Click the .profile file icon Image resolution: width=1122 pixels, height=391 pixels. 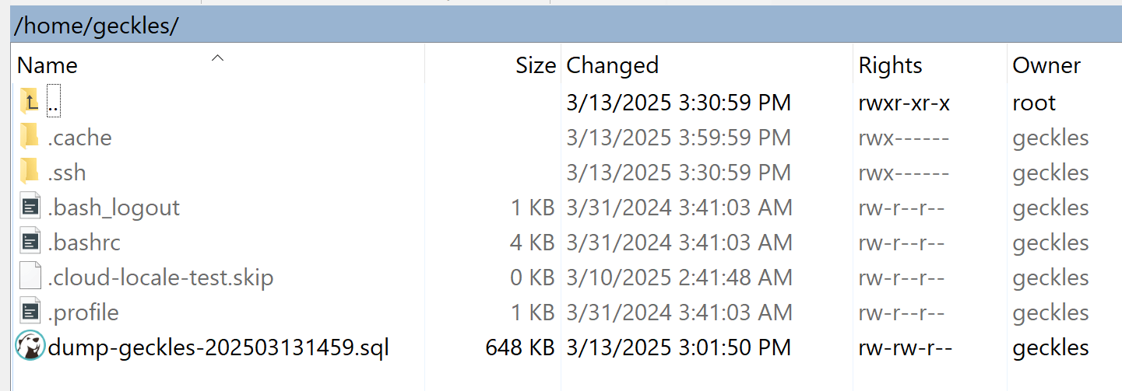(x=30, y=312)
